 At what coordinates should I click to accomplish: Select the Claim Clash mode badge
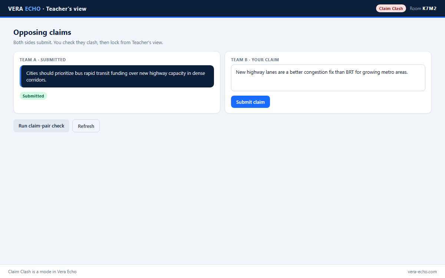click(x=391, y=9)
